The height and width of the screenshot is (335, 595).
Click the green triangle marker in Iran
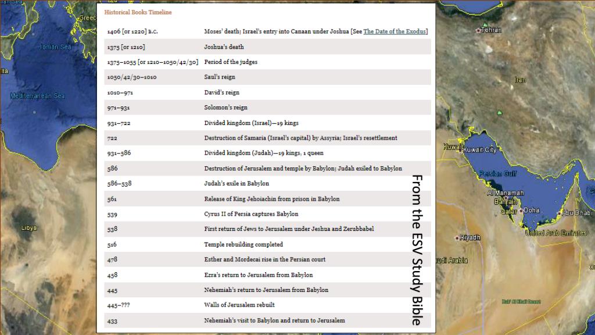click(x=499, y=112)
